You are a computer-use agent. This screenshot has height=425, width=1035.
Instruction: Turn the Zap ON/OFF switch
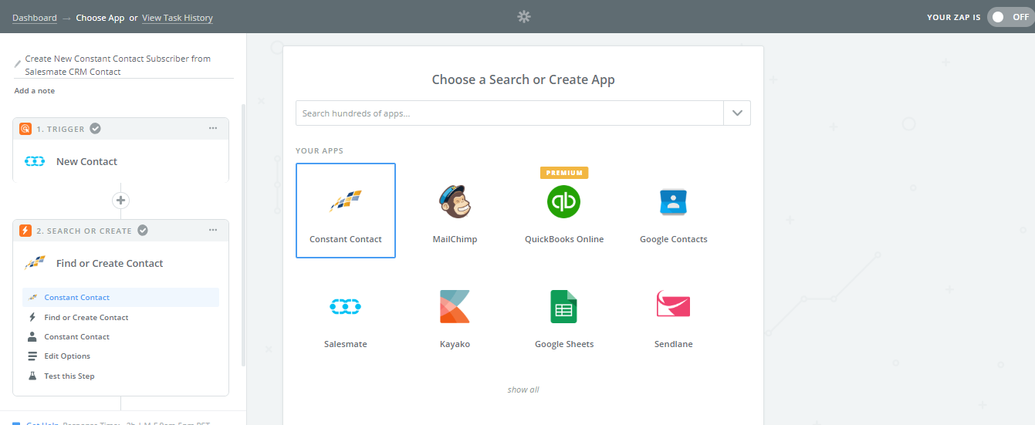(1010, 17)
